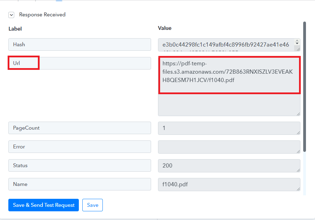Click the panel's vertical scrollbar
315x220 pixels.
tap(305, 87)
